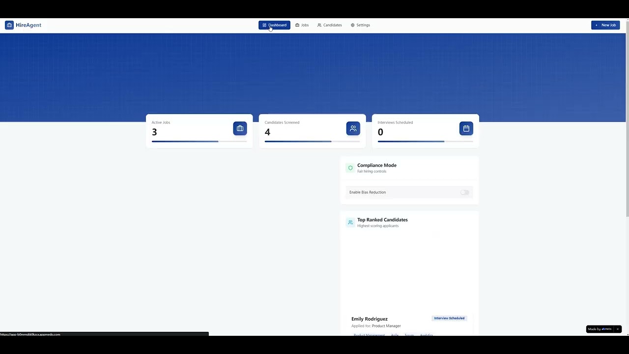Viewport: 629px width, 354px height.
Task: Click the Interviews Scheduled calendar icon
Action: click(466, 128)
